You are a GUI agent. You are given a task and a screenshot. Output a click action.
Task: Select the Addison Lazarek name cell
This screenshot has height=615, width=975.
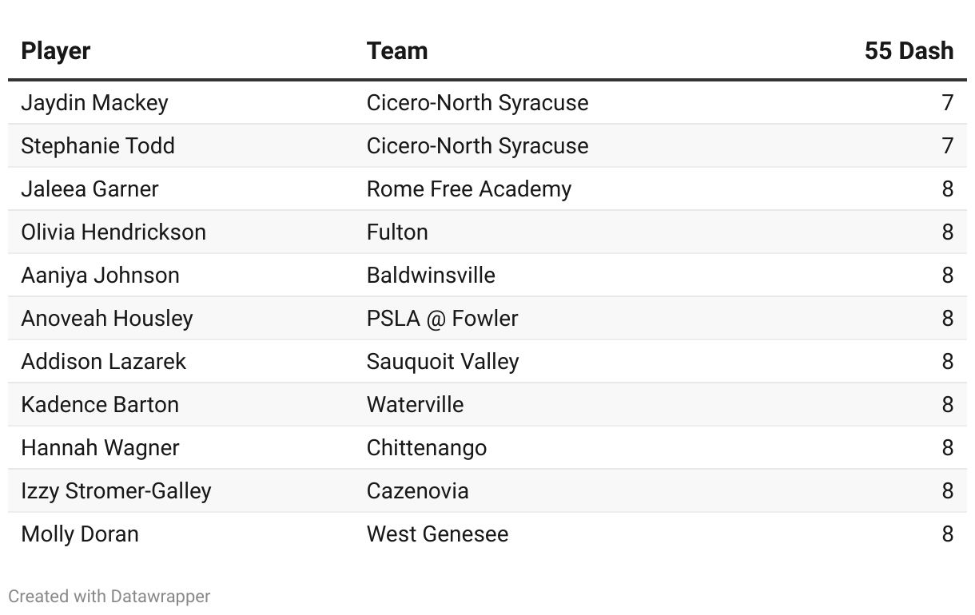click(103, 362)
